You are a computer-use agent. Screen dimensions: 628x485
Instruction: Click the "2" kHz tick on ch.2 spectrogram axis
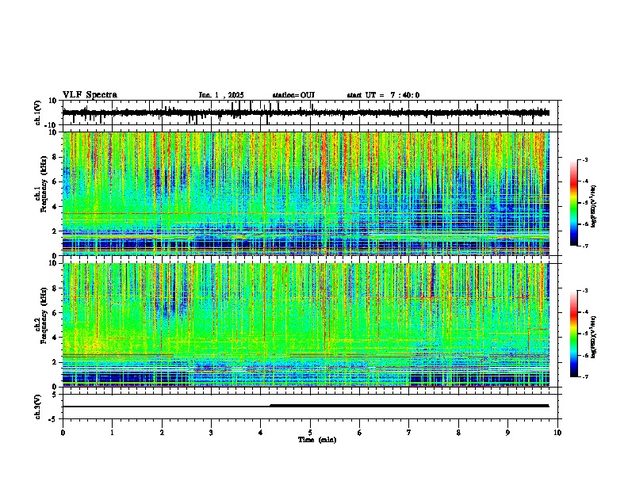tap(56, 362)
